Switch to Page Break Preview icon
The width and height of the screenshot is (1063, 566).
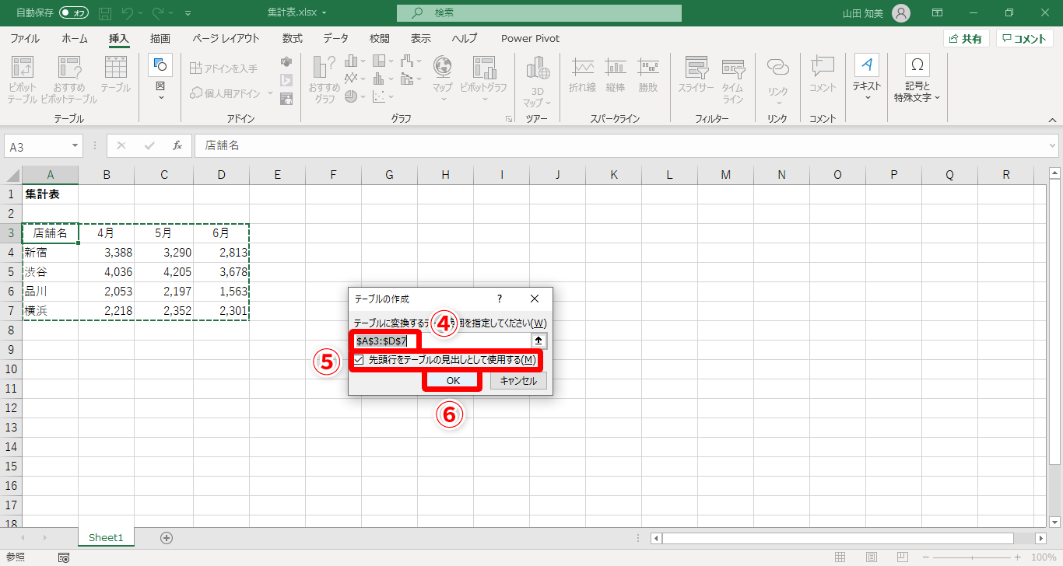click(903, 557)
